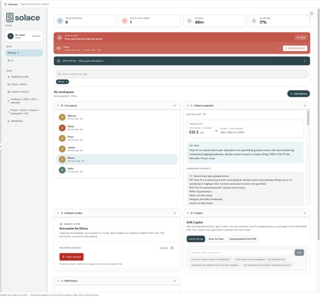Grab the EHR history drag handle
The width and height of the screenshot is (320, 298).
click(x=58, y=281)
